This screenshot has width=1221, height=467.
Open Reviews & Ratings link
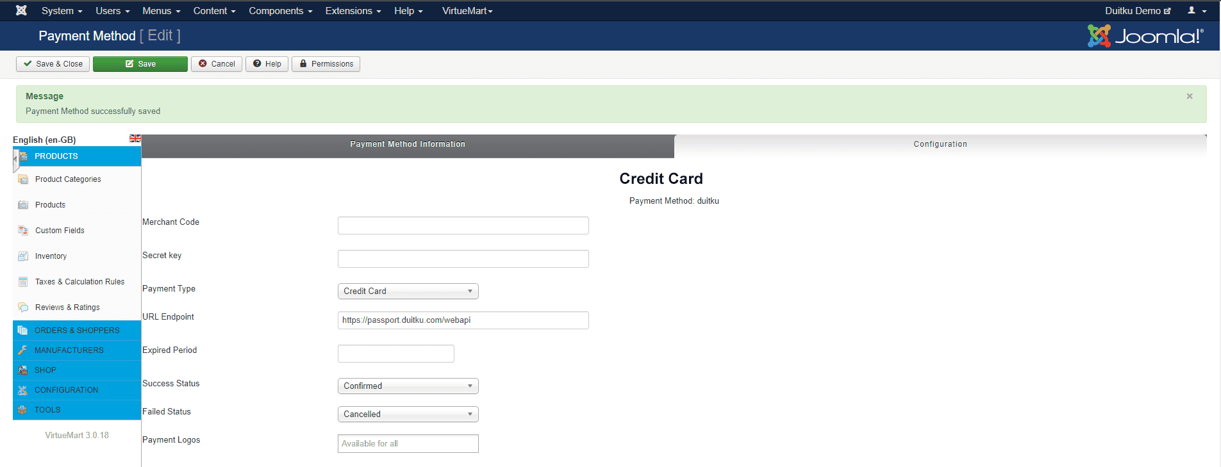(67, 307)
